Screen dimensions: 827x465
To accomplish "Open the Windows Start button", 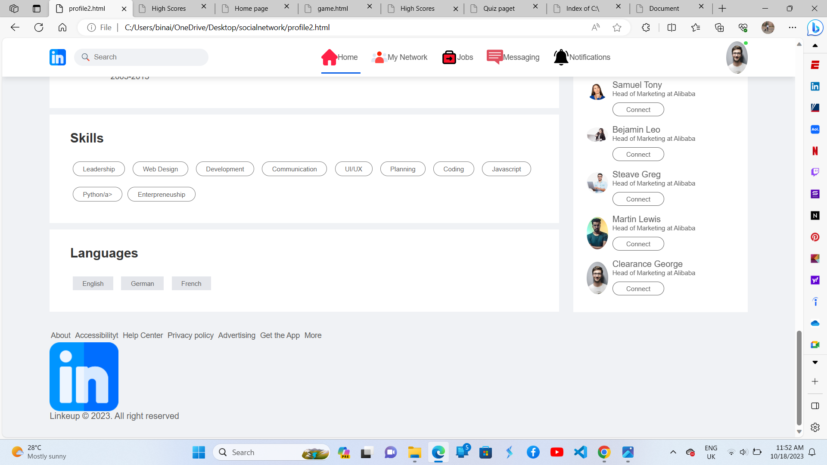I will [199, 452].
